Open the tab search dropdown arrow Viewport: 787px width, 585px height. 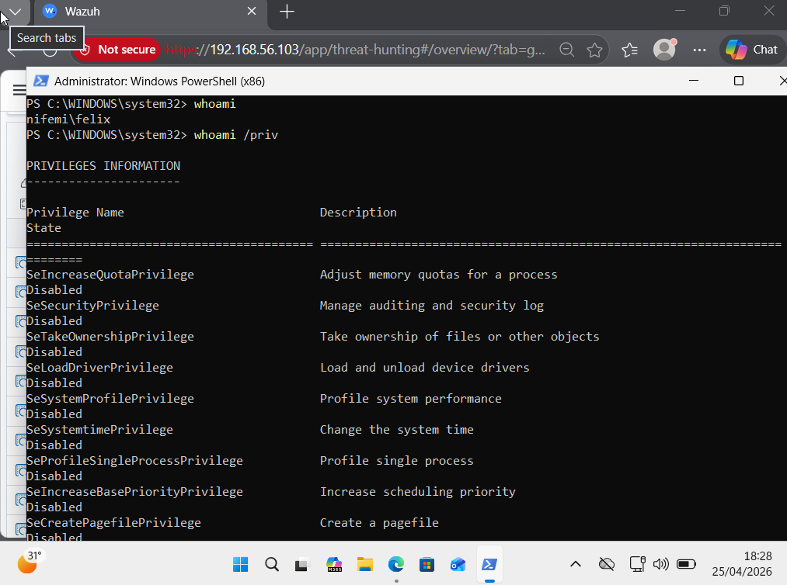(x=15, y=12)
